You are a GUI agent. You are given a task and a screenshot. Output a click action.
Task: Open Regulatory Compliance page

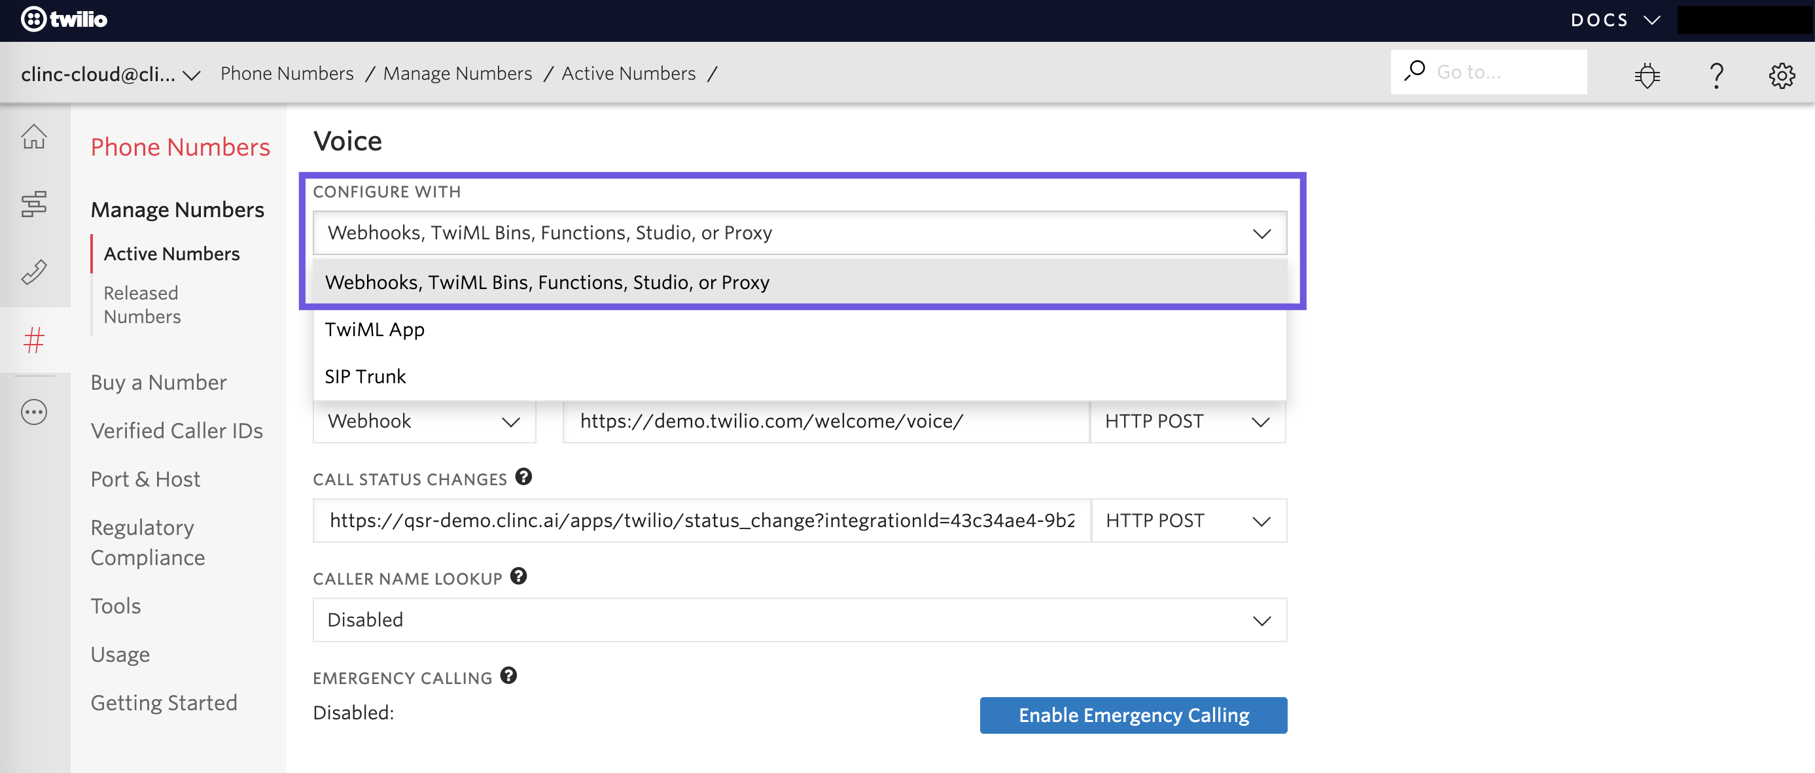[148, 542]
